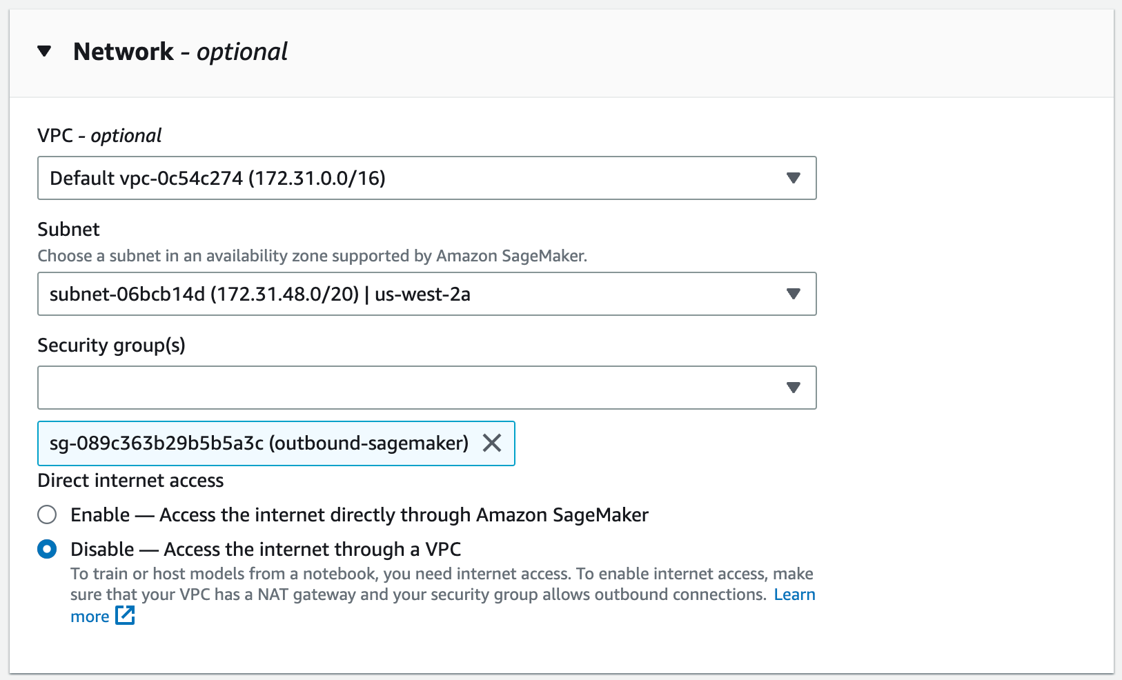The image size is (1122, 680).
Task: Click the Network - optional header
Action: coord(181,50)
